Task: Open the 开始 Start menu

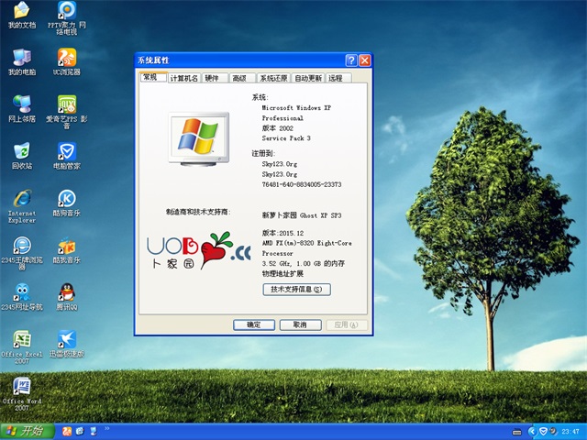Action: coord(25,430)
